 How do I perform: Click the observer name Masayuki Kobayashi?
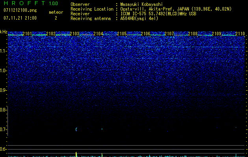point(142,4)
